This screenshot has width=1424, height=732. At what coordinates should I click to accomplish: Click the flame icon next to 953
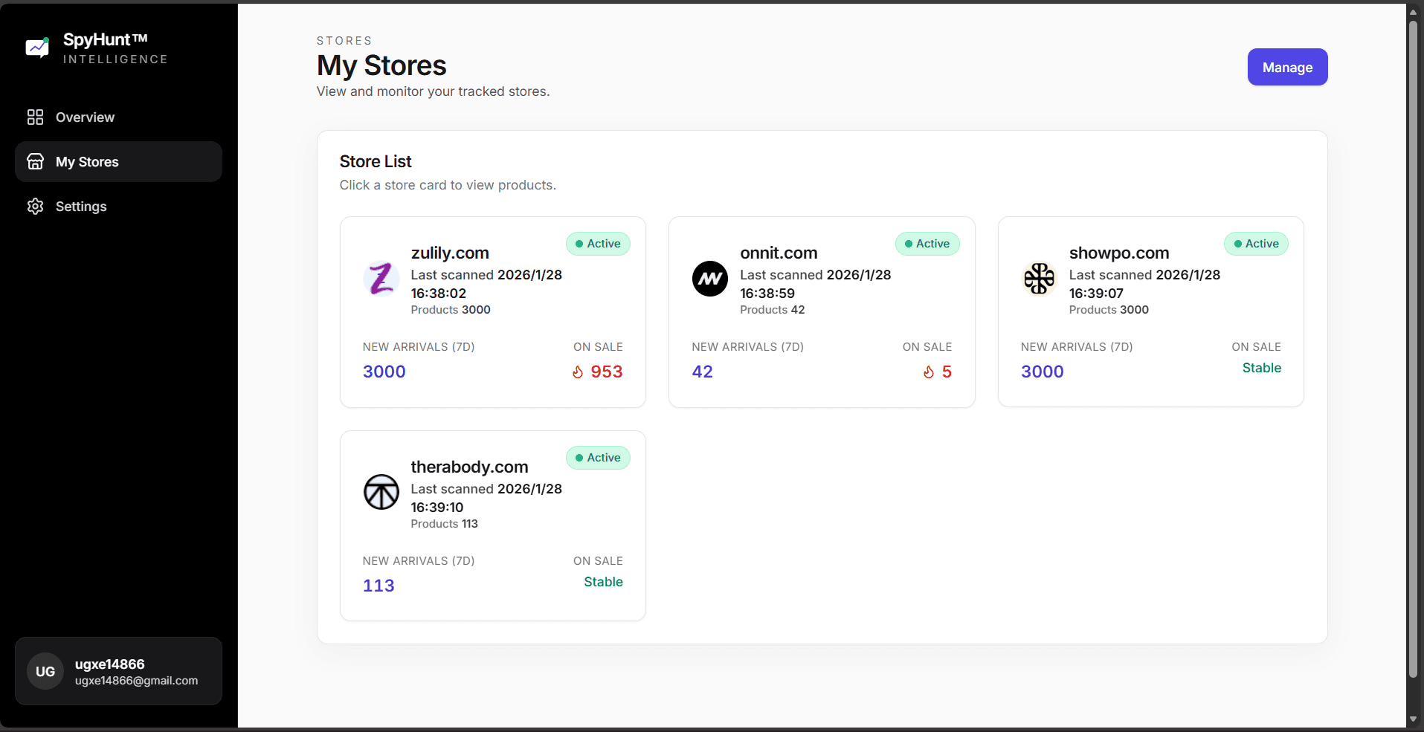pos(578,372)
